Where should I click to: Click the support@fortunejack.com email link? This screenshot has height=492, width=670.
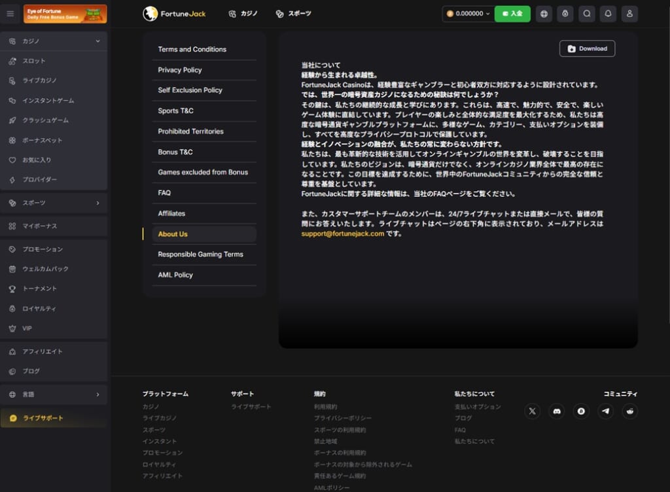pyautogui.click(x=343, y=234)
